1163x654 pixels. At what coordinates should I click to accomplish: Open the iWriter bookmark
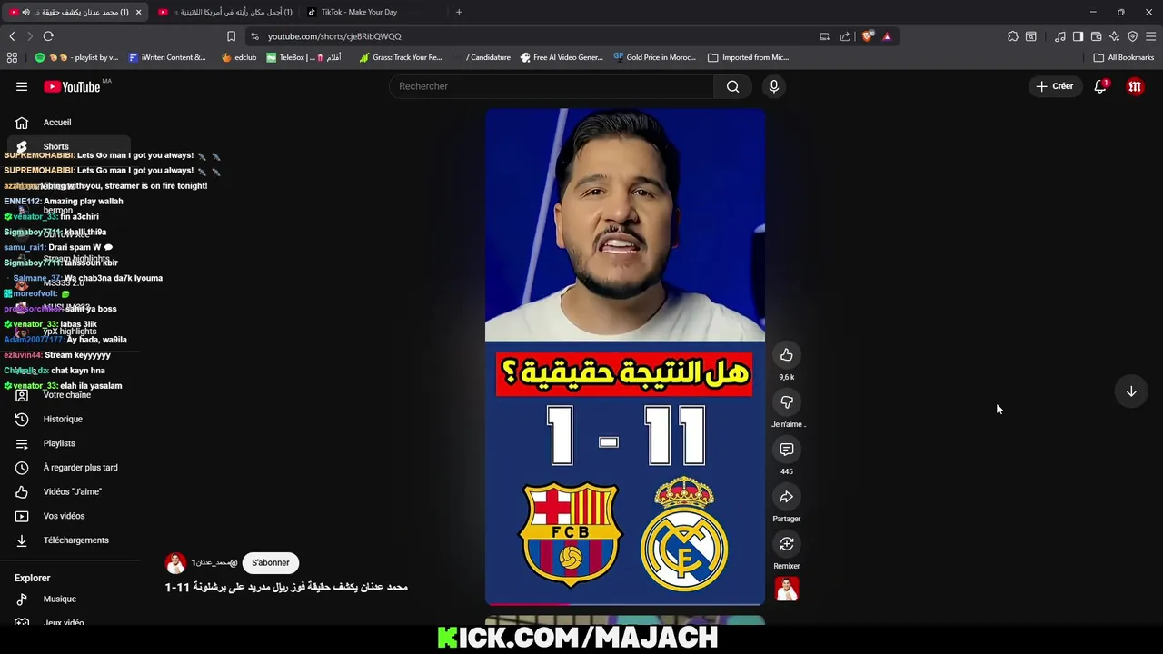[167, 57]
